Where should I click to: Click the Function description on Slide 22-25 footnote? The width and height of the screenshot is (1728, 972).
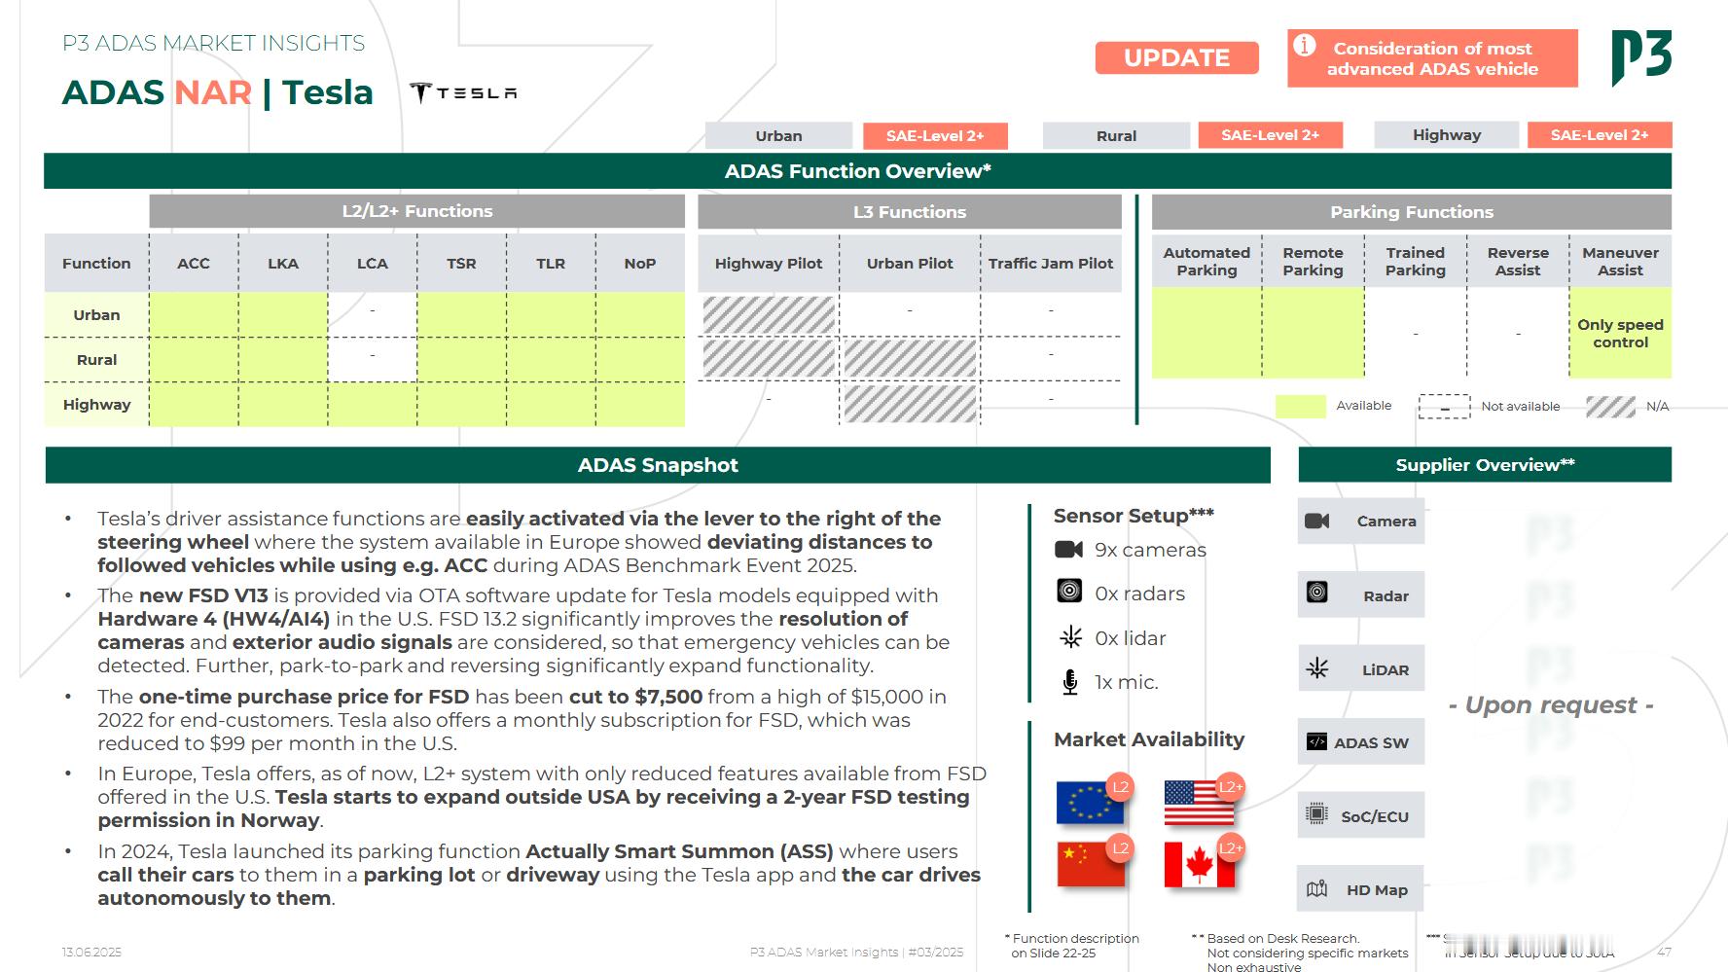1071,946
